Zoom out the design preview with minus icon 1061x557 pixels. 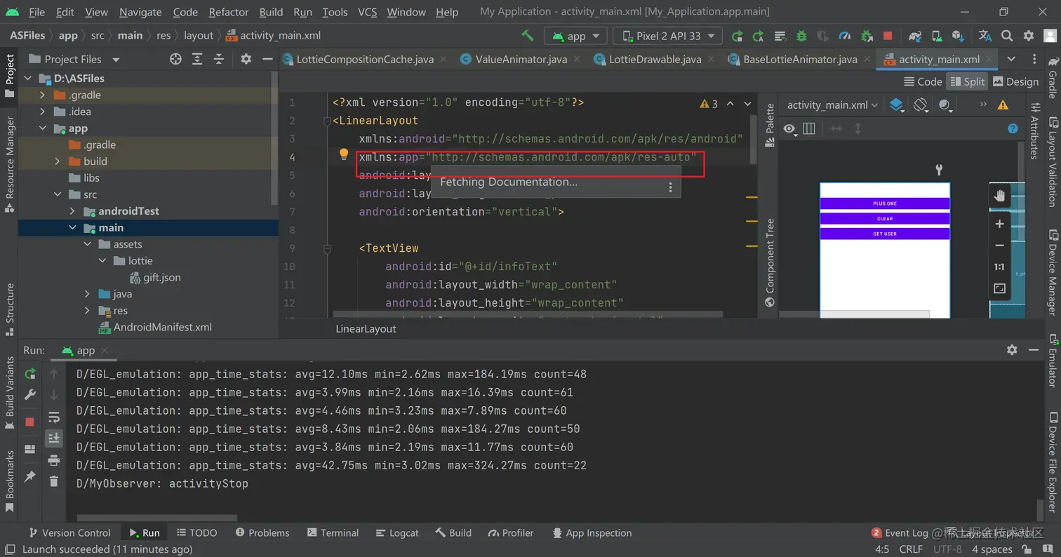click(1000, 246)
